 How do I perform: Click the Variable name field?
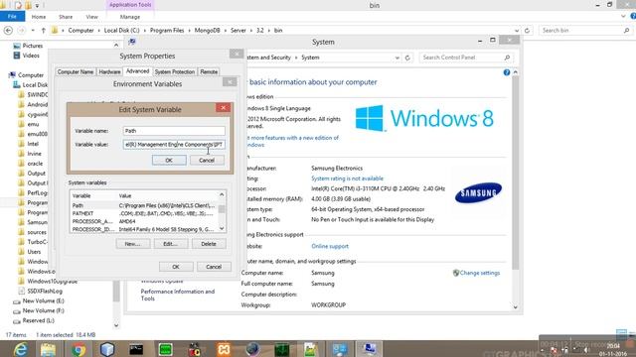(x=174, y=131)
